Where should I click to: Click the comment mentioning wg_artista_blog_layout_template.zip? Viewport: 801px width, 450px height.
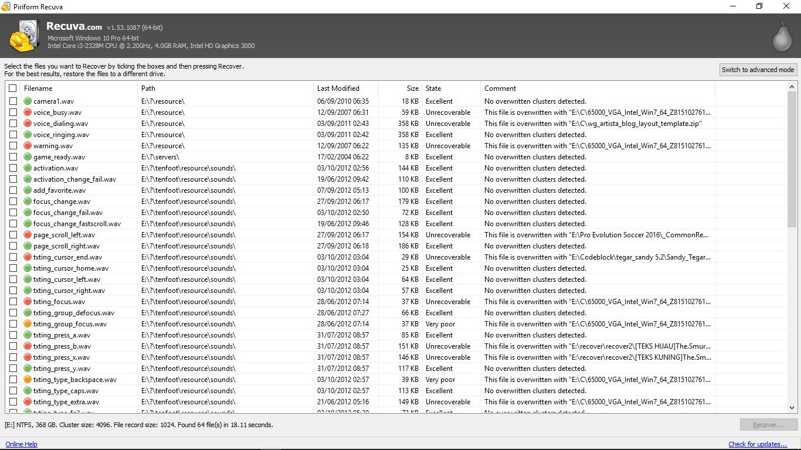(593, 124)
